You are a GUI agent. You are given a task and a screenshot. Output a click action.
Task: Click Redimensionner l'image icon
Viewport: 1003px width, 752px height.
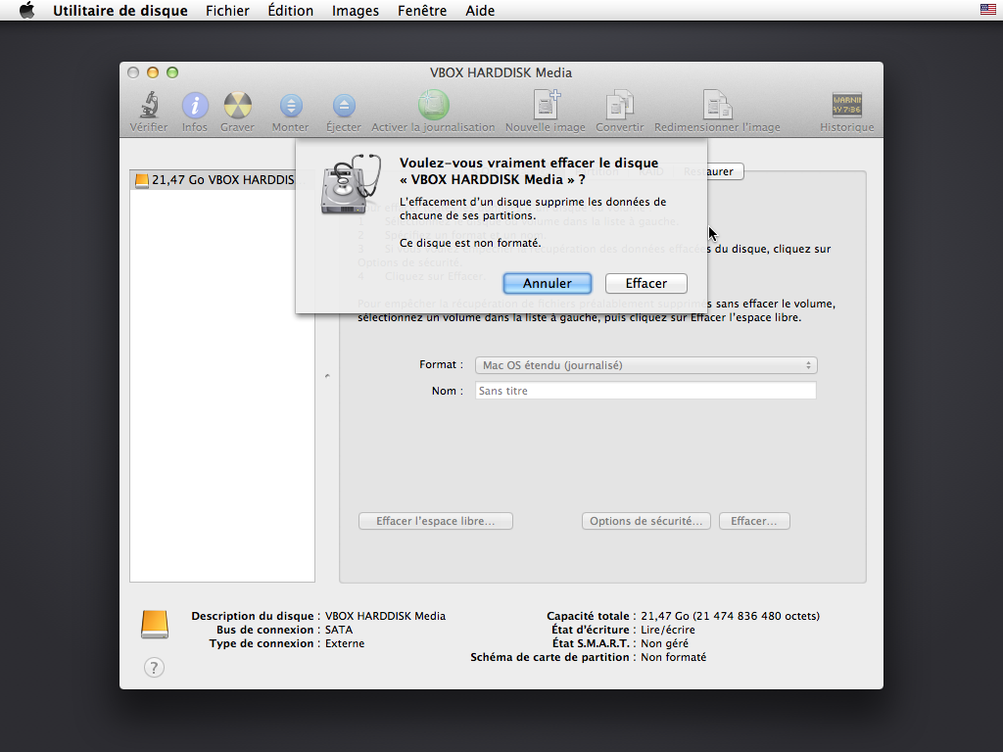pos(717,106)
